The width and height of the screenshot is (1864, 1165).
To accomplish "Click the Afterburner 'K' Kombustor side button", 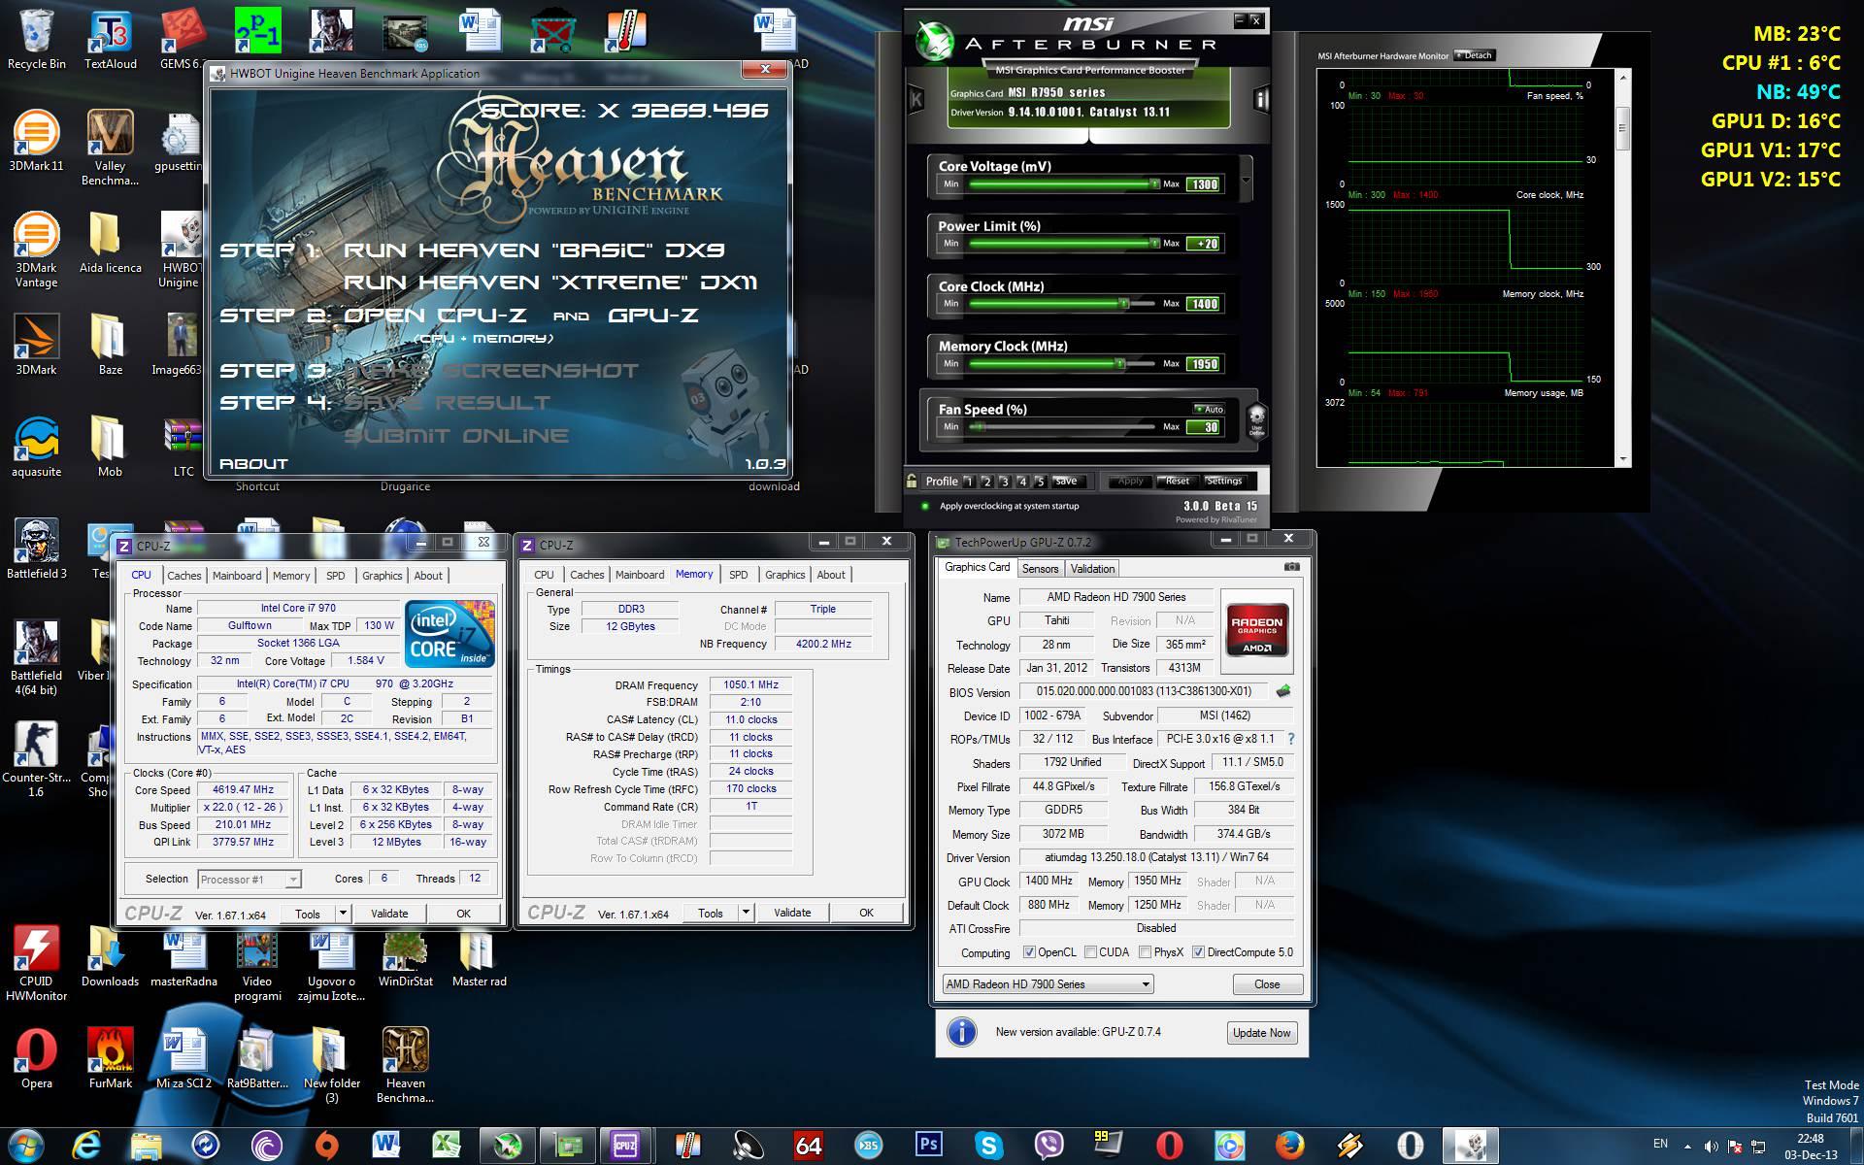I will [x=915, y=99].
